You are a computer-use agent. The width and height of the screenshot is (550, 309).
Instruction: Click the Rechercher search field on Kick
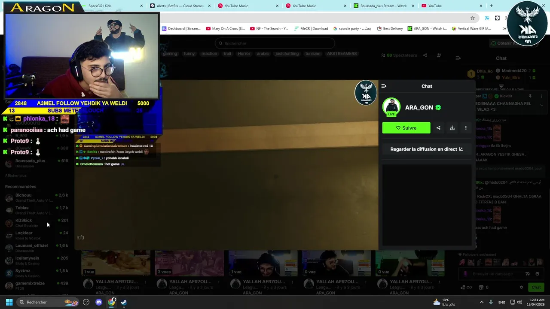(275, 43)
